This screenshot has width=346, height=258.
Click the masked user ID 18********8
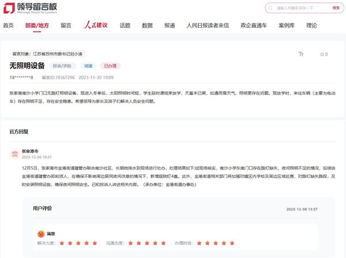tap(21, 77)
